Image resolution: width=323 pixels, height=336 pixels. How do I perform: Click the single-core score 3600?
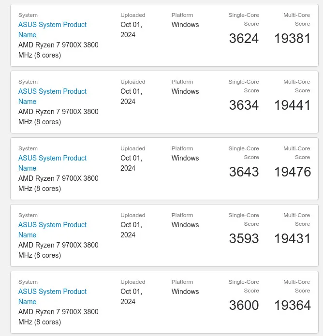pos(244,306)
